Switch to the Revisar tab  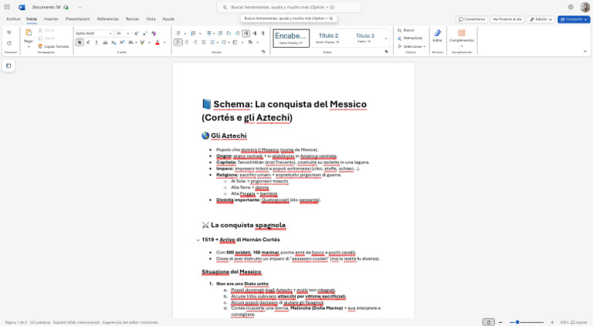coord(132,18)
